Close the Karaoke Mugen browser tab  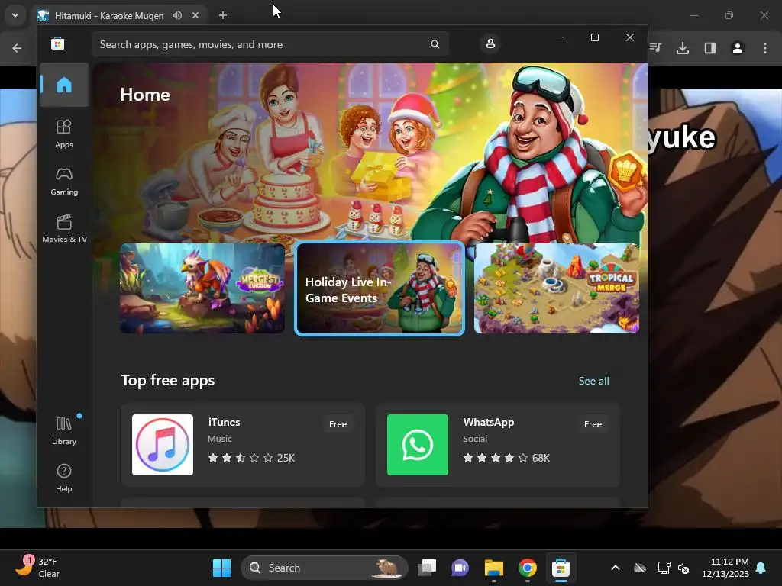point(195,15)
